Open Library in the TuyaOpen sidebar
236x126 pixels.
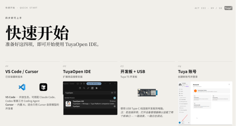181,93
